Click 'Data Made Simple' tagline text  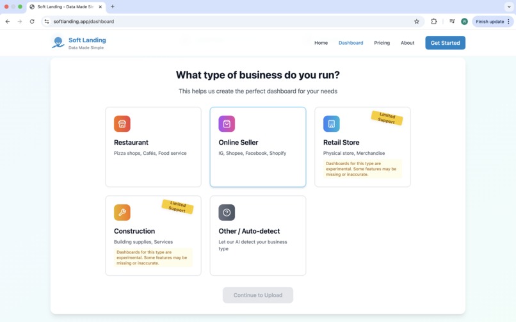tap(86, 47)
